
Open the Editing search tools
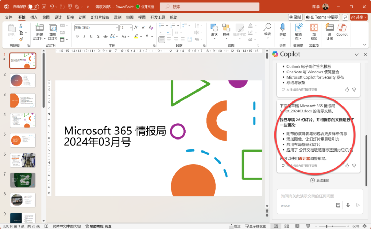267,32
